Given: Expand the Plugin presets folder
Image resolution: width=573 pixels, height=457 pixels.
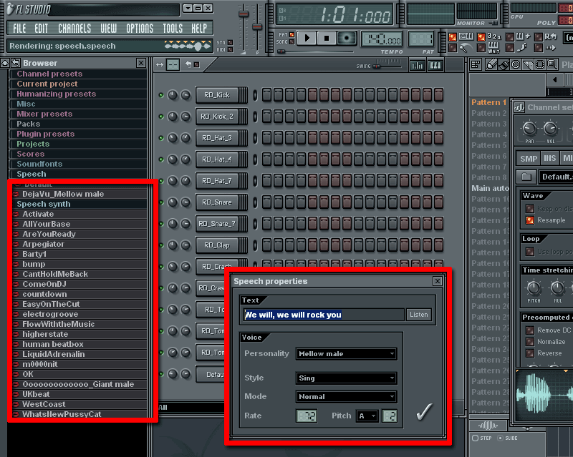Looking at the screenshot, I should point(78,134).
